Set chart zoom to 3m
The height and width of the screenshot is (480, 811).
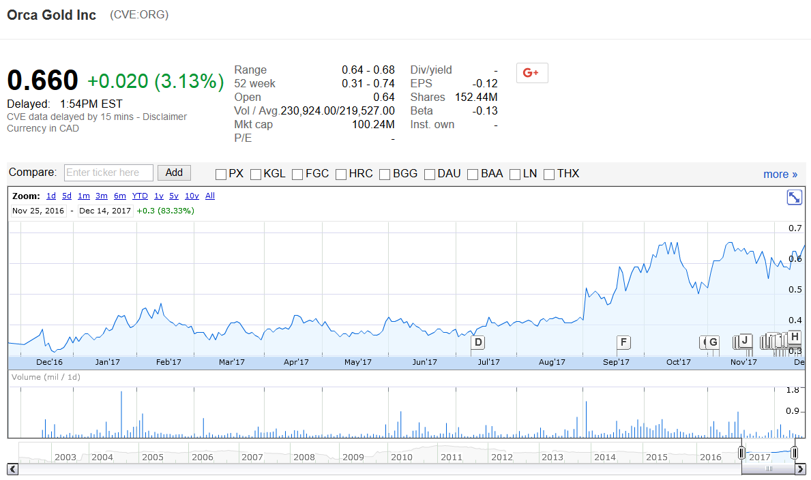pyautogui.click(x=102, y=196)
